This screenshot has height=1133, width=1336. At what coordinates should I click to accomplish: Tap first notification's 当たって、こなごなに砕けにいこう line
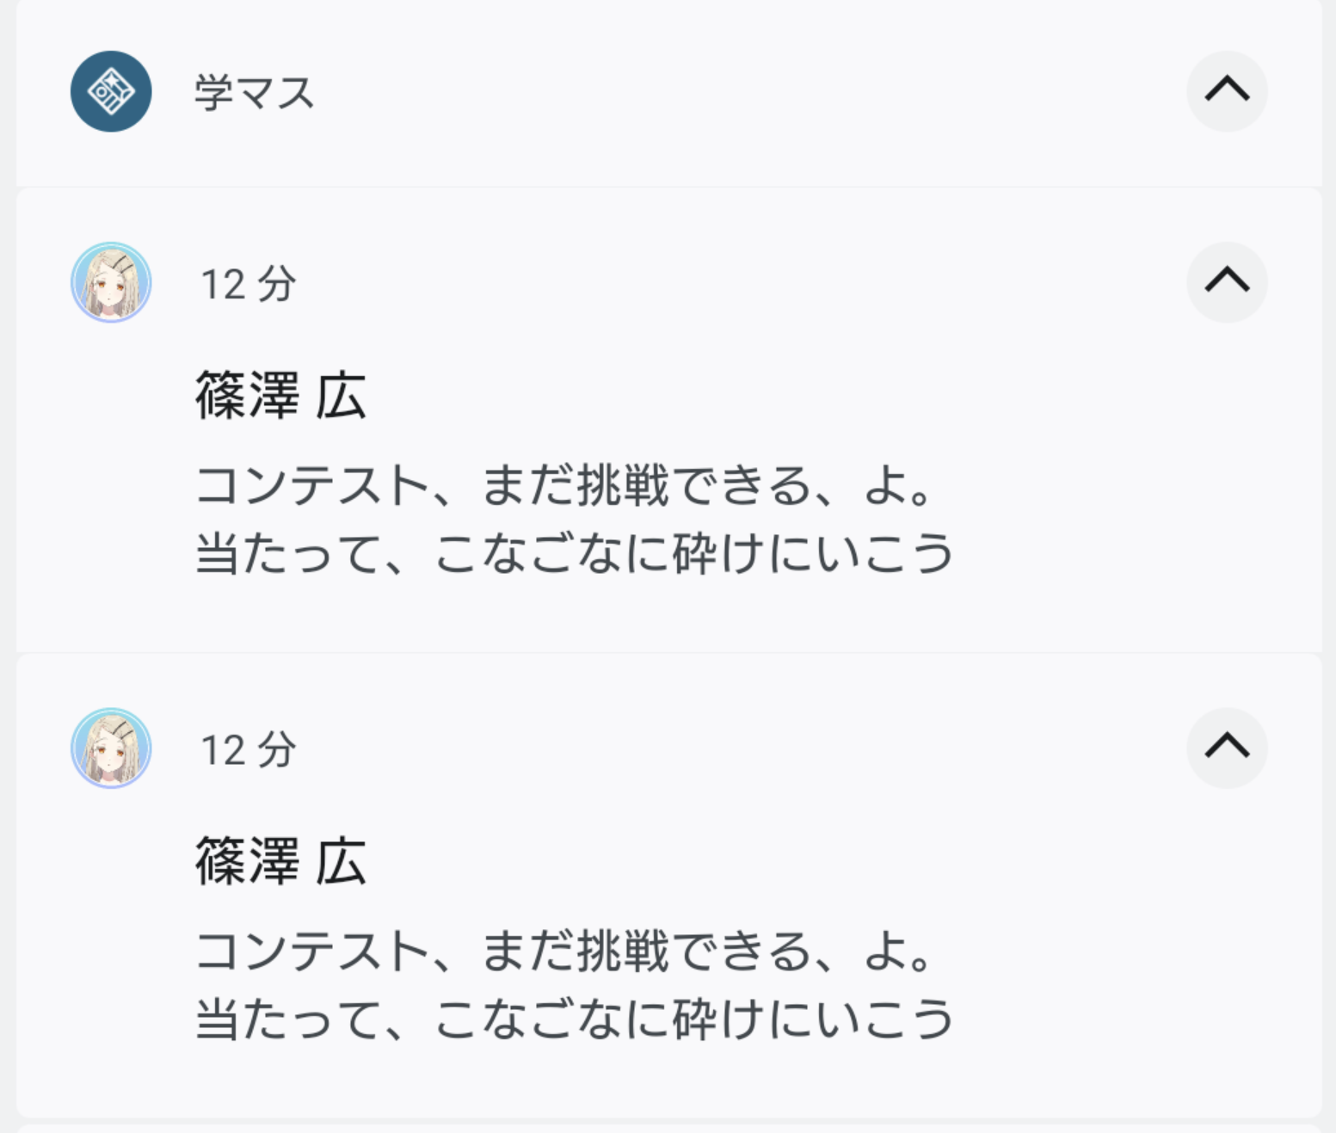pos(575,553)
